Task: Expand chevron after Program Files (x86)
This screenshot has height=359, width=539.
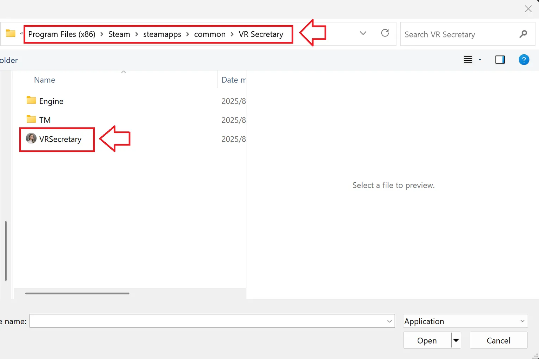Action: [102, 34]
